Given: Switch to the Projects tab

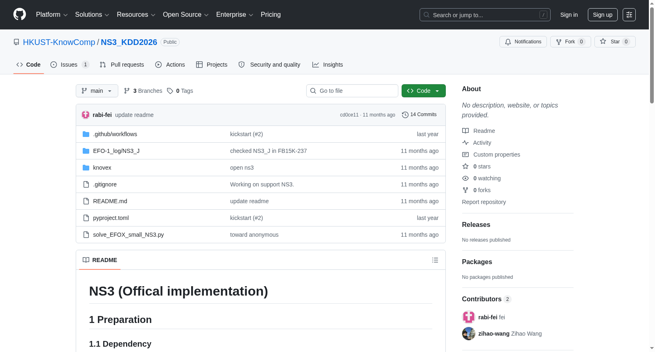Looking at the screenshot, I should tap(212, 65).
